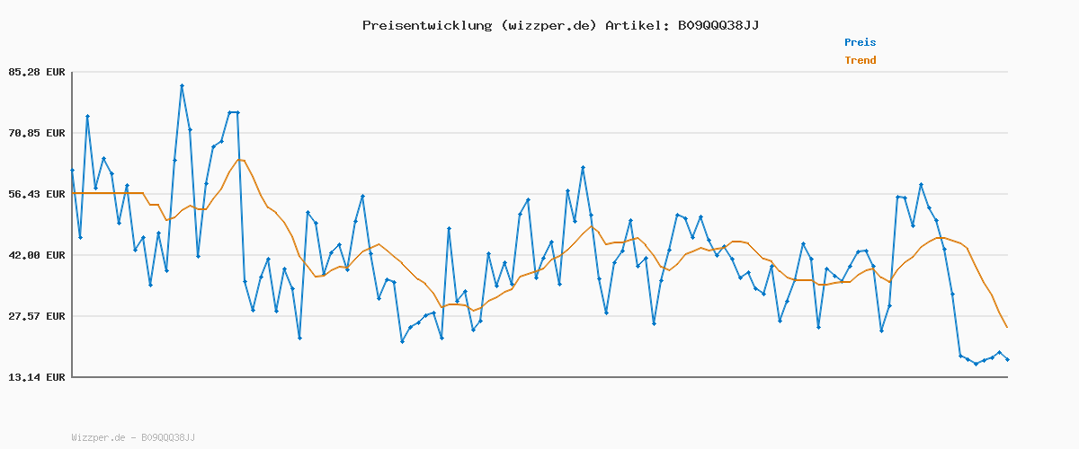This screenshot has width=1079, height=449.
Task: Click the top horizontal gridline at 85.28 EUR
Action: click(539, 72)
